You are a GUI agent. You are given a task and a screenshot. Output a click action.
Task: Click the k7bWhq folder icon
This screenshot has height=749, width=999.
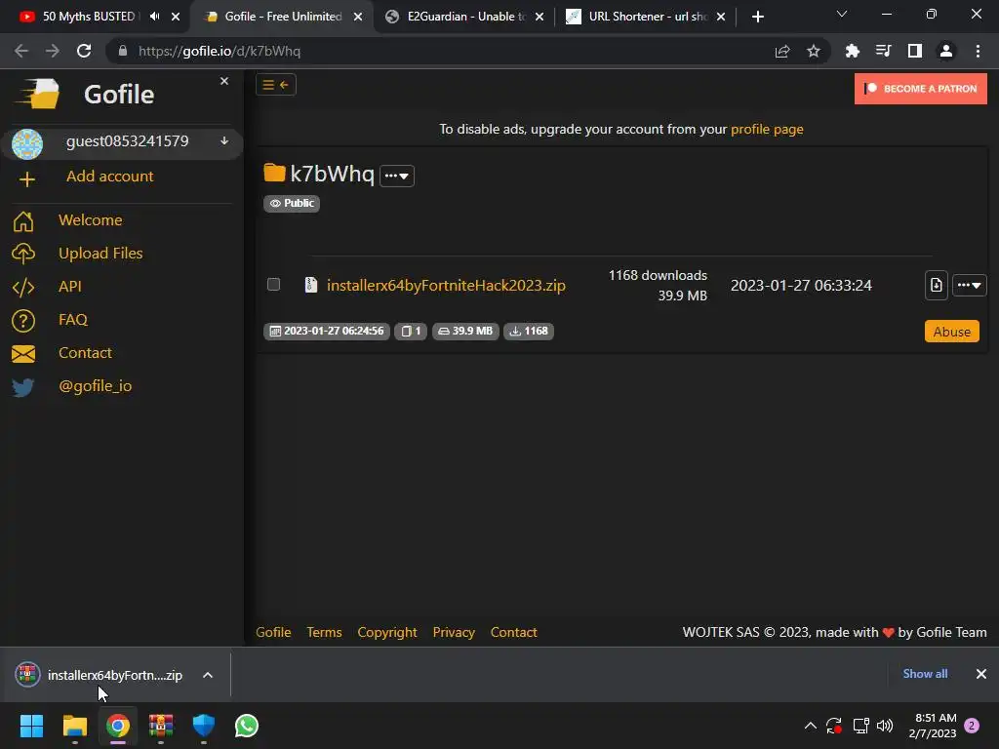[274, 173]
